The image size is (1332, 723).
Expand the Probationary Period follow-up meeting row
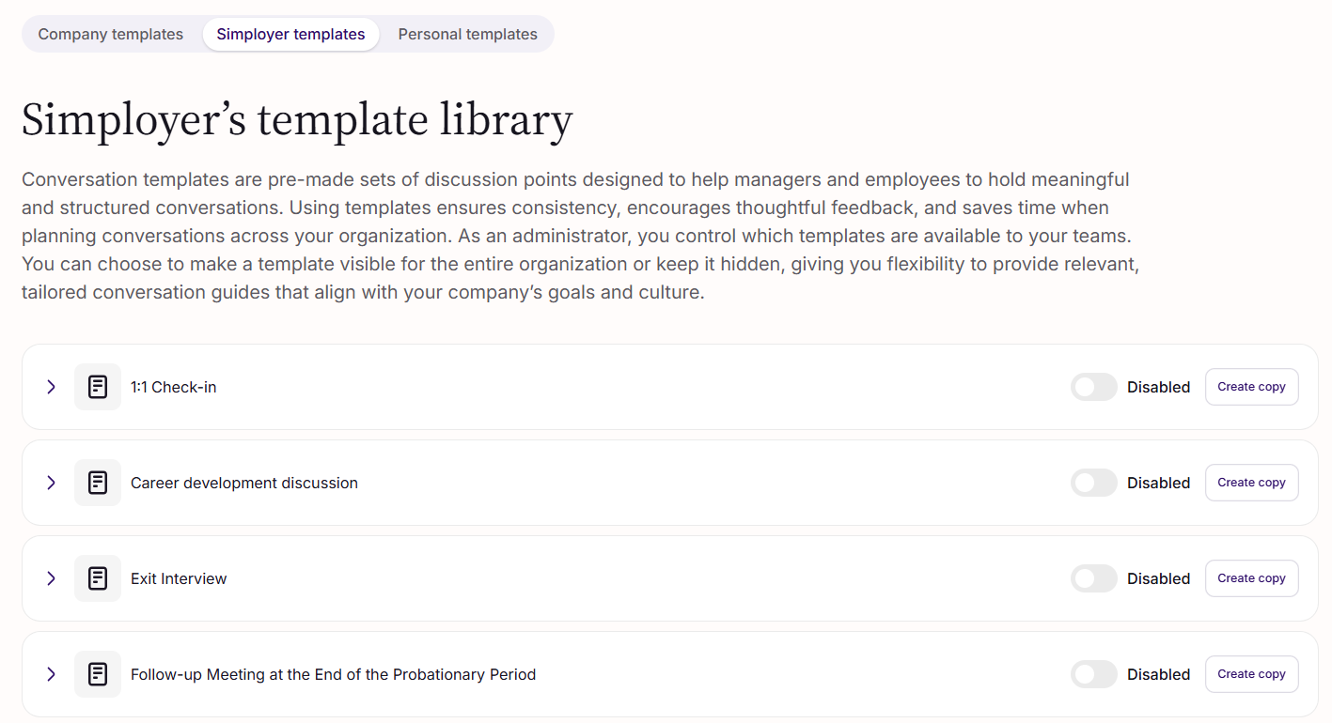tap(51, 674)
